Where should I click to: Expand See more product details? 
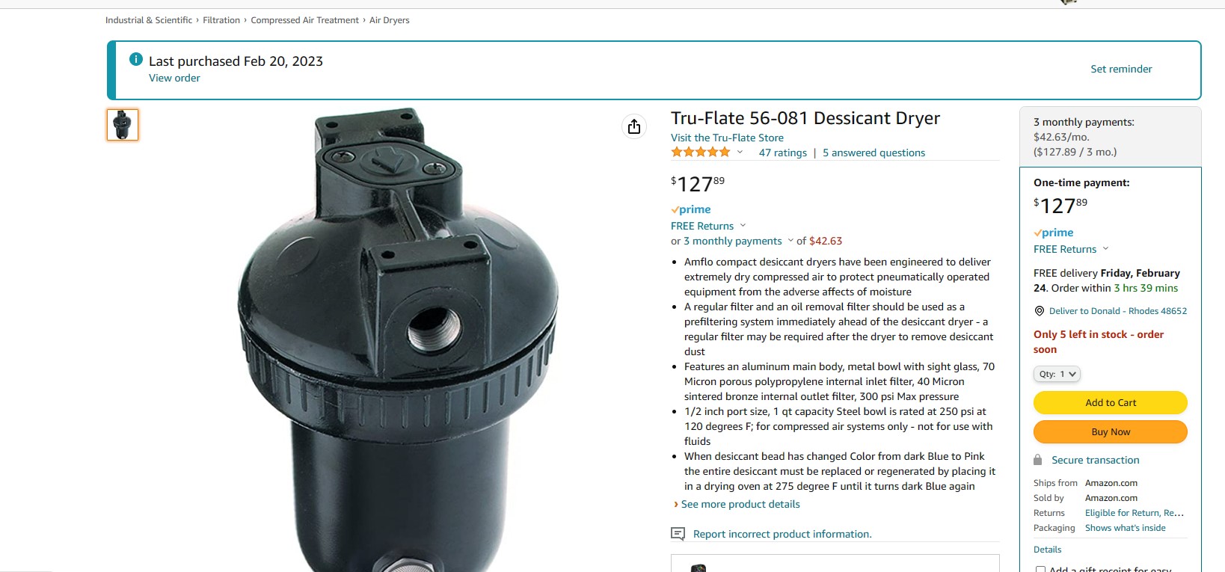(x=740, y=504)
